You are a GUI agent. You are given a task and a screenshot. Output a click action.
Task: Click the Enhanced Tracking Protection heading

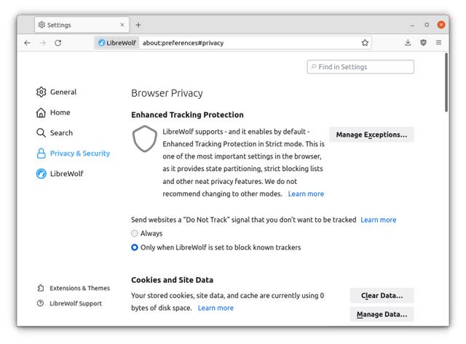188,115
